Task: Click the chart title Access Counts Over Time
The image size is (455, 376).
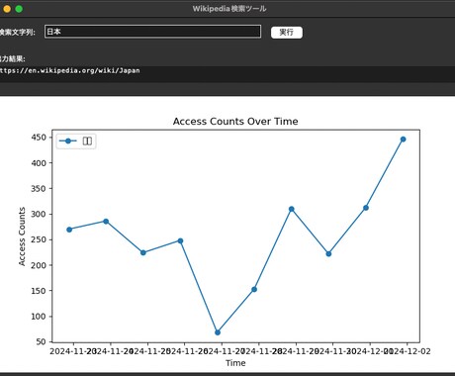Action: coord(235,122)
